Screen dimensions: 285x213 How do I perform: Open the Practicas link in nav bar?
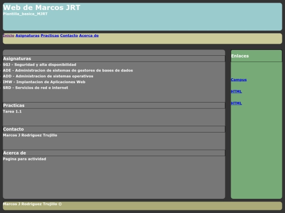pos(50,36)
